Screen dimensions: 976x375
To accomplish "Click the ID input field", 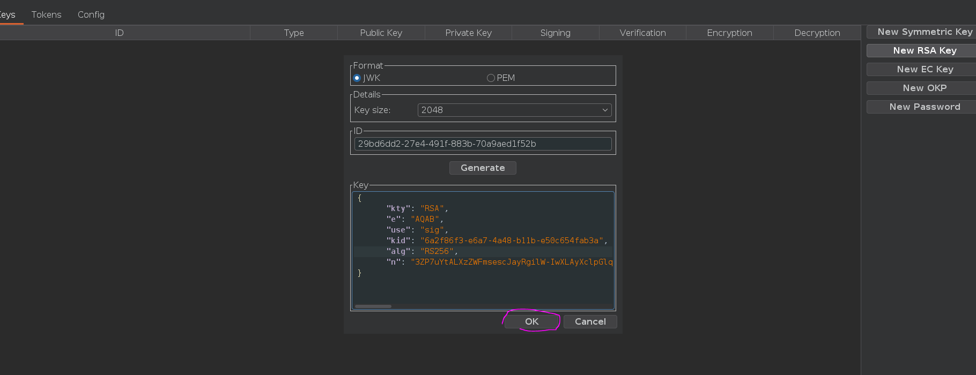I will point(483,144).
